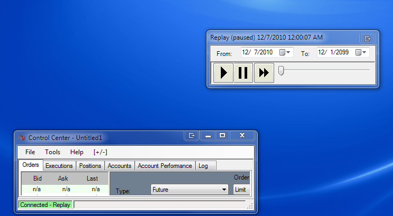Click the Ask column header
Viewport: 393px width, 216px height.
(63, 179)
